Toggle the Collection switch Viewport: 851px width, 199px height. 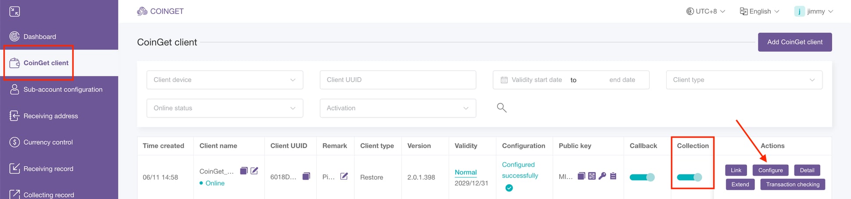(690, 177)
